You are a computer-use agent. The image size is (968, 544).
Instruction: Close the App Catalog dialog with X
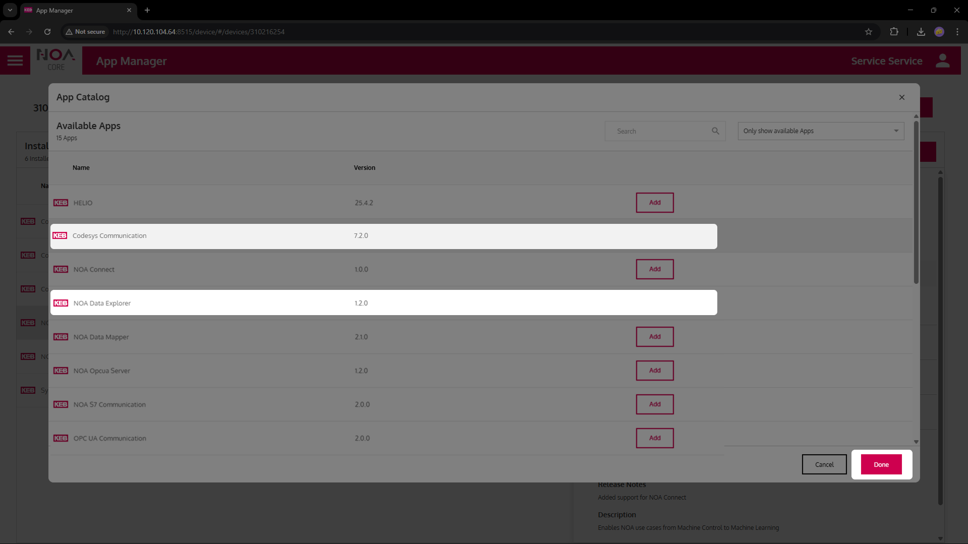(901, 97)
